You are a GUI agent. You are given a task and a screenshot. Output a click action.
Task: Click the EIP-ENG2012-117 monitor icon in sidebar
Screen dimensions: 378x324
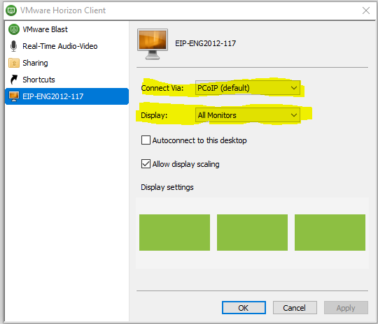coord(14,96)
